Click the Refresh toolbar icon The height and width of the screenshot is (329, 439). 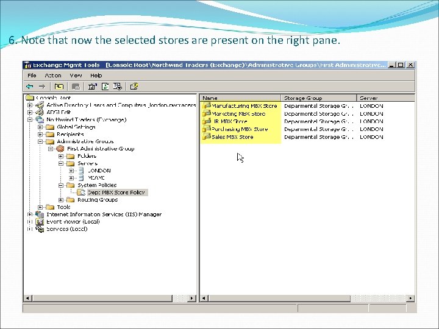point(105,87)
